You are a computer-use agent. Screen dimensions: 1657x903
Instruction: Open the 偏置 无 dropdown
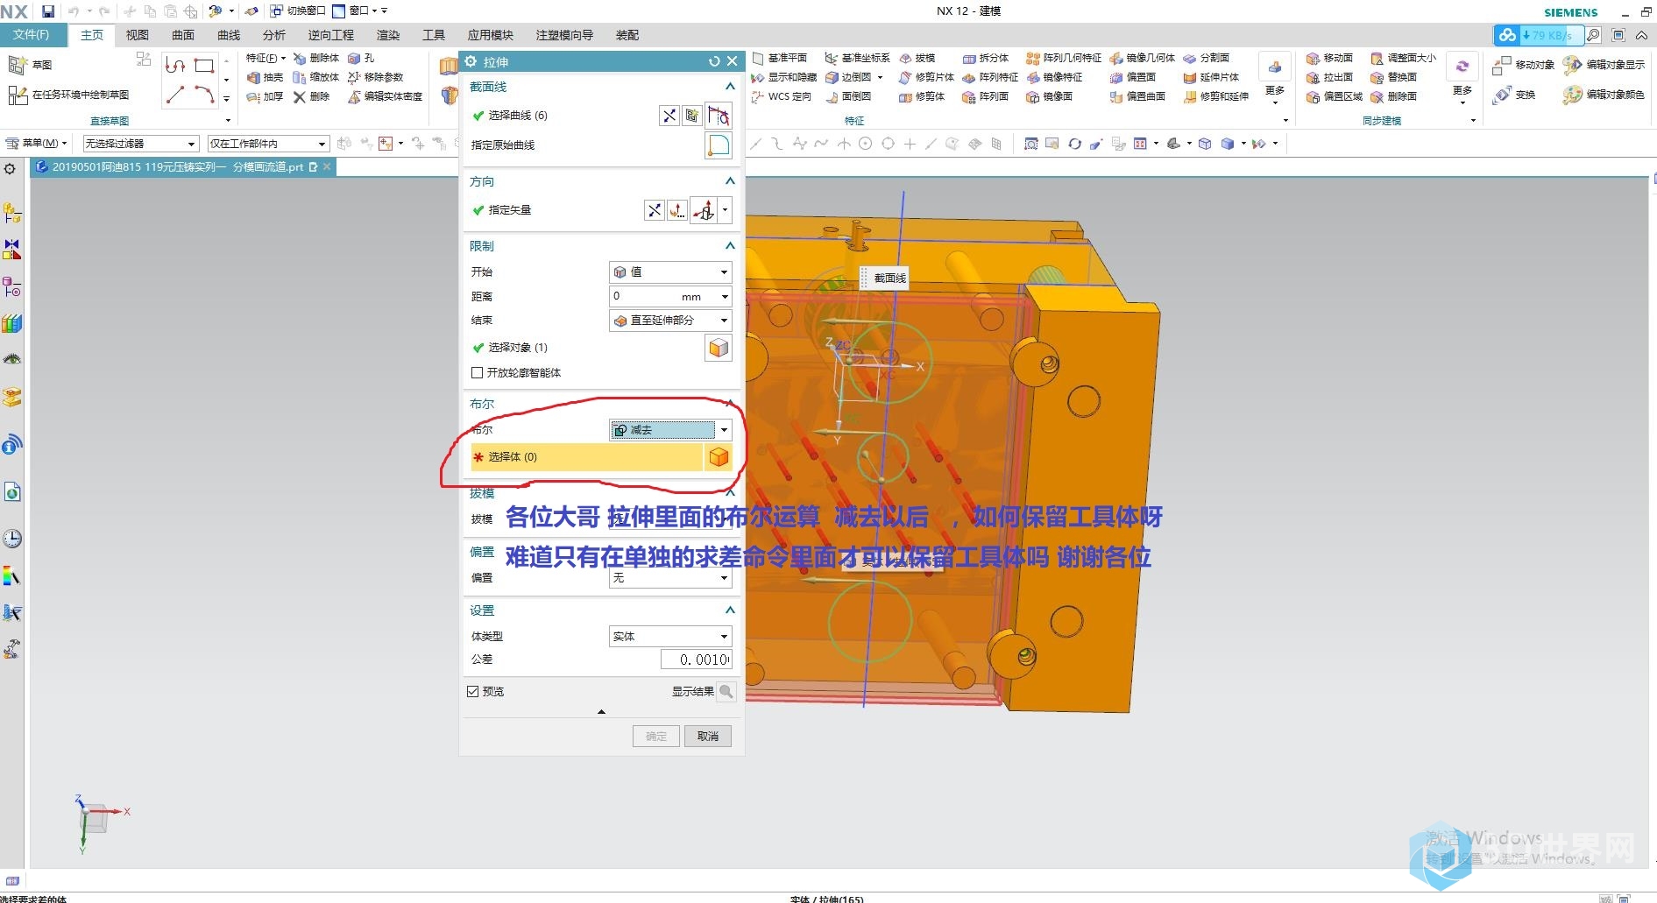670,578
